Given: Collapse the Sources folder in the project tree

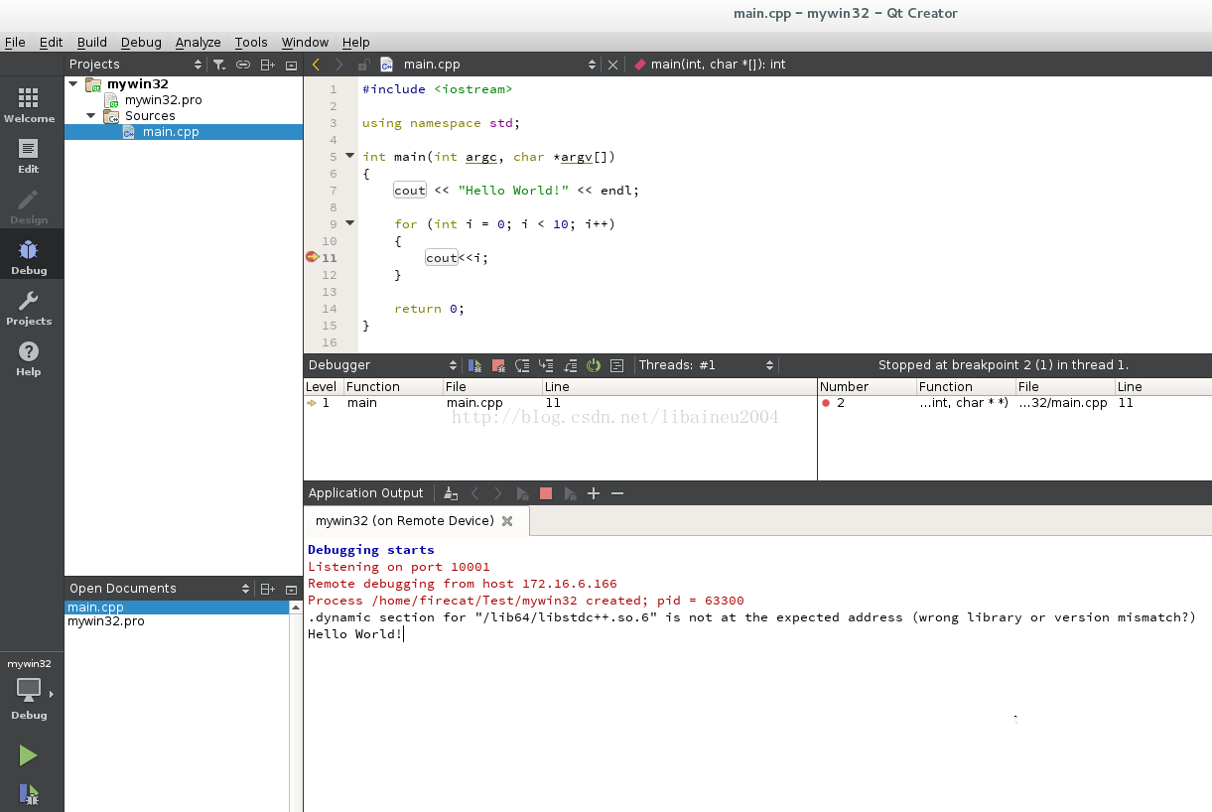Looking at the screenshot, I should coord(90,115).
